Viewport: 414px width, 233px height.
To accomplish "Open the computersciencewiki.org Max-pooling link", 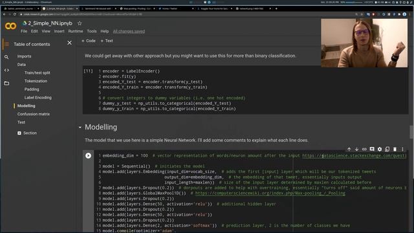I will [270, 194].
